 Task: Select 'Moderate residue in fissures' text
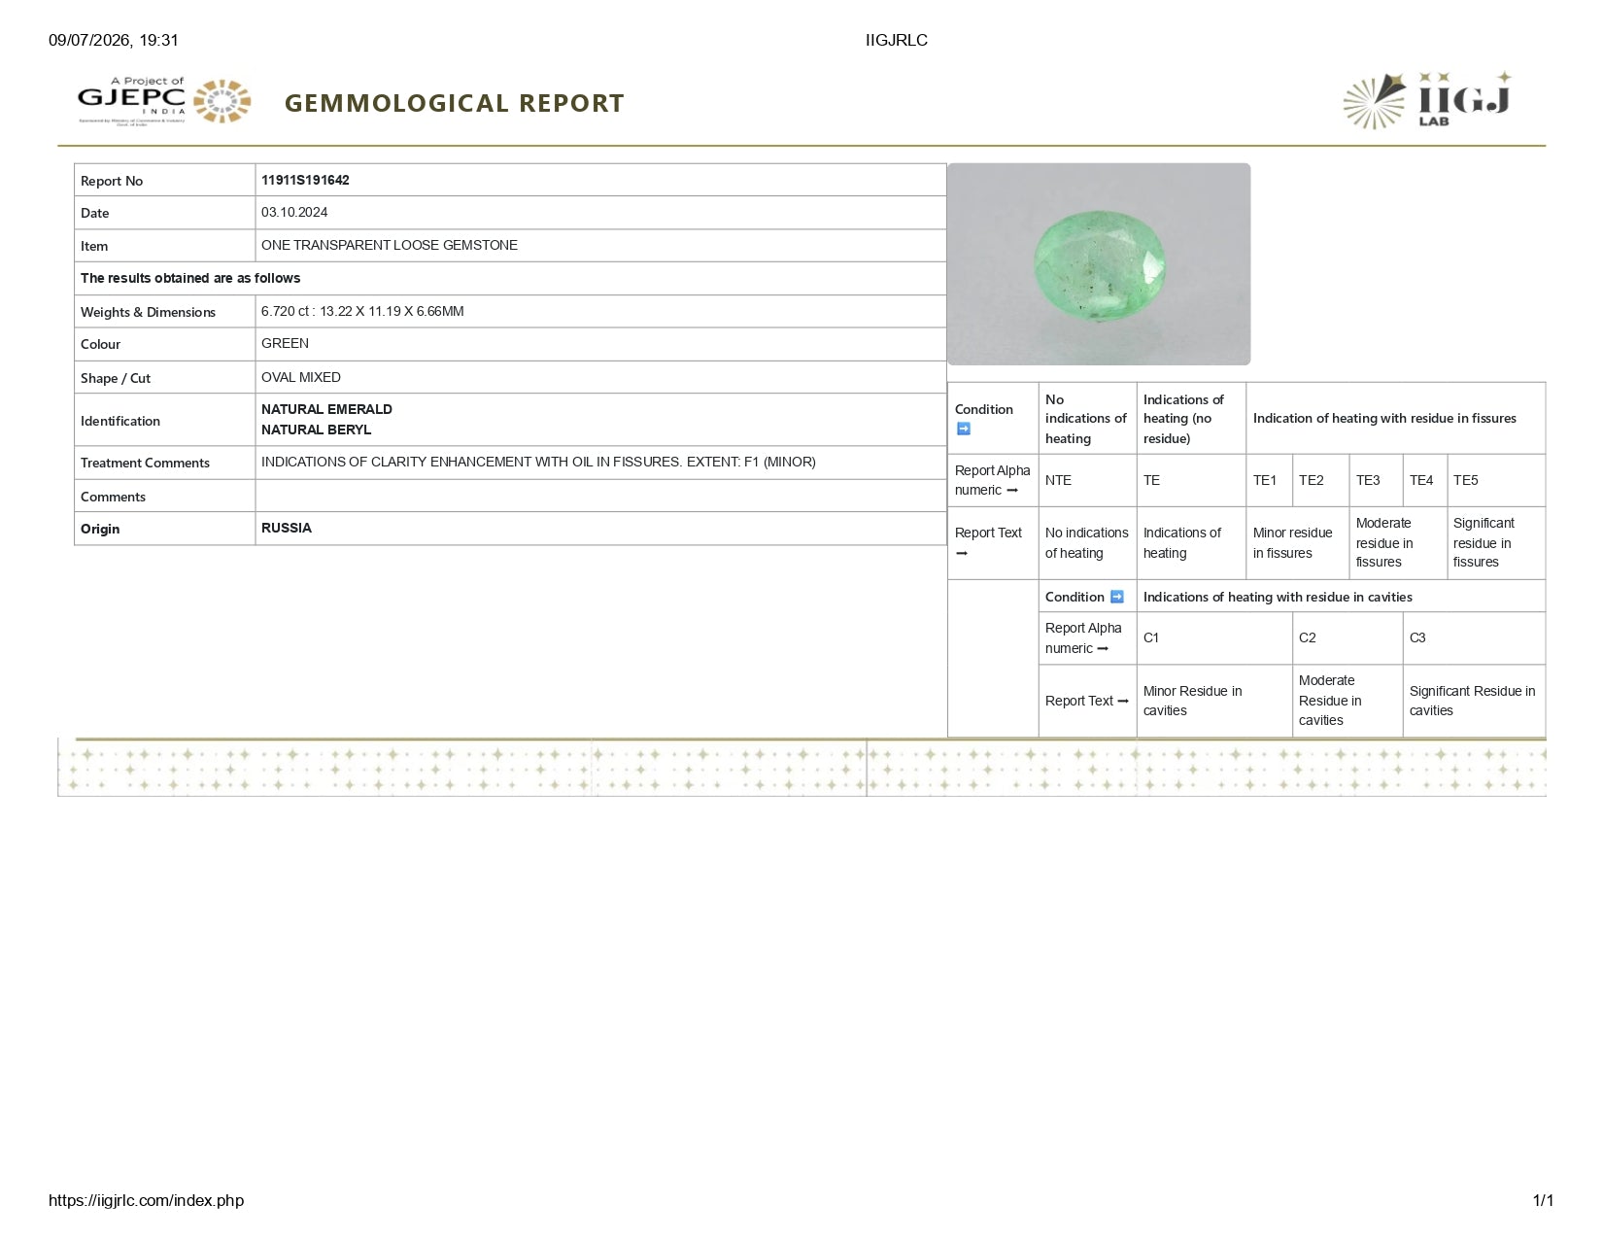click(x=1384, y=542)
